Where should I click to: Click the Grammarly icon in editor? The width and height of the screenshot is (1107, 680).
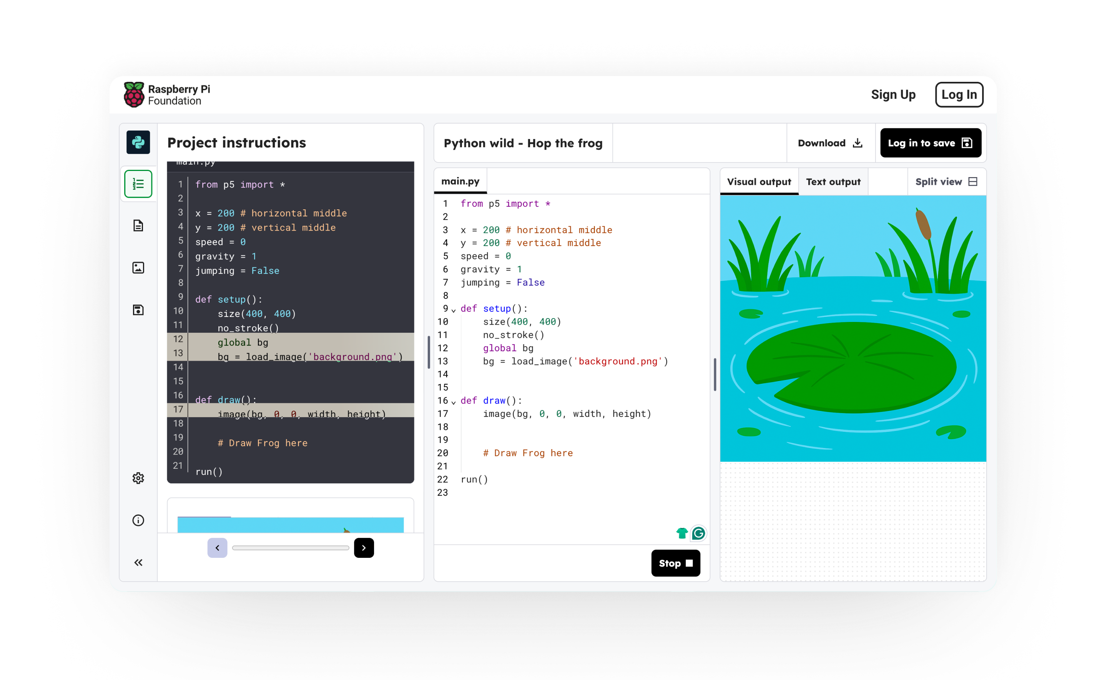[x=698, y=533]
